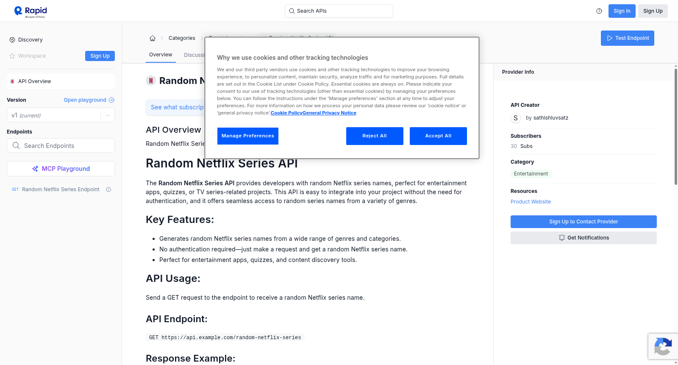
Task: Open the Discussions tab
Action: [195, 55]
